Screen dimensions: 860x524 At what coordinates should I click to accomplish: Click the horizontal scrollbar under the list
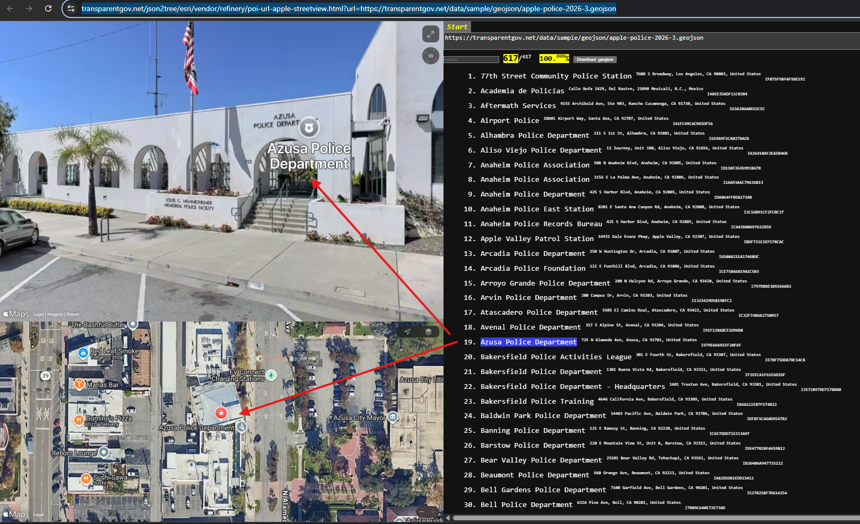coord(652,518)
